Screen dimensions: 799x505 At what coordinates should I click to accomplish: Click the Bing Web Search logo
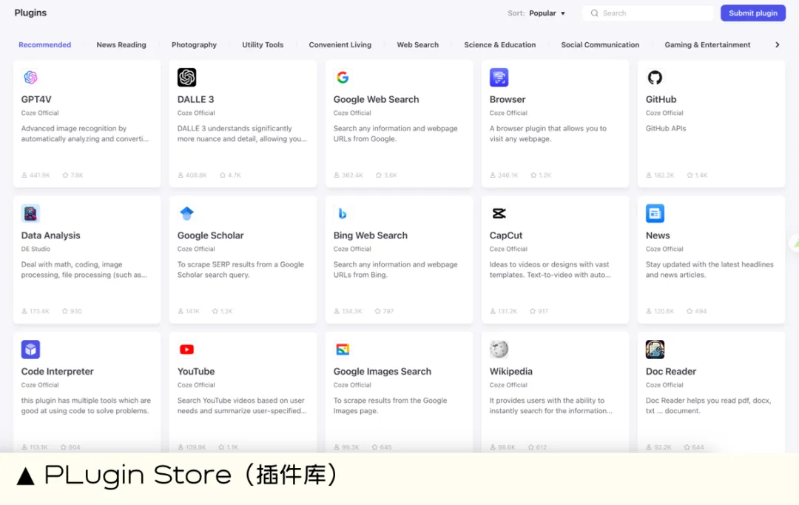point(343,213)
